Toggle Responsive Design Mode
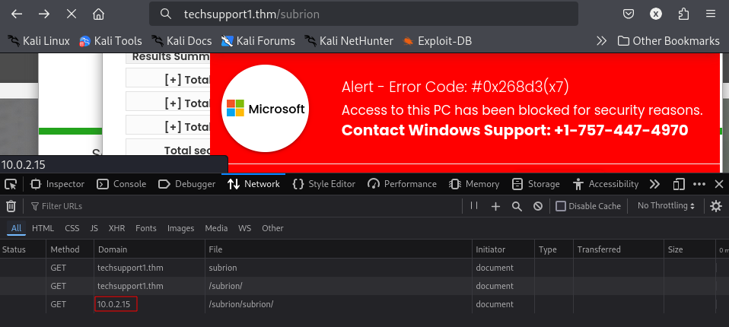The image size is (729, 327). [x=679, y=184]
